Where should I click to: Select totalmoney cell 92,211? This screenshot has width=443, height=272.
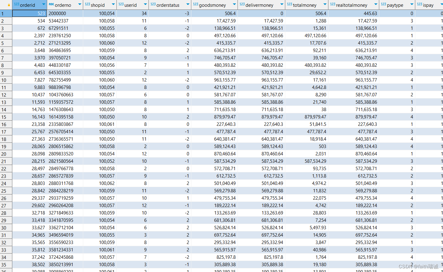click(307, 50)
